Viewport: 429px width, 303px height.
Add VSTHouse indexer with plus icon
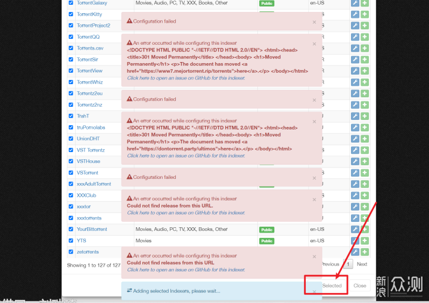[x=365, y=162]
